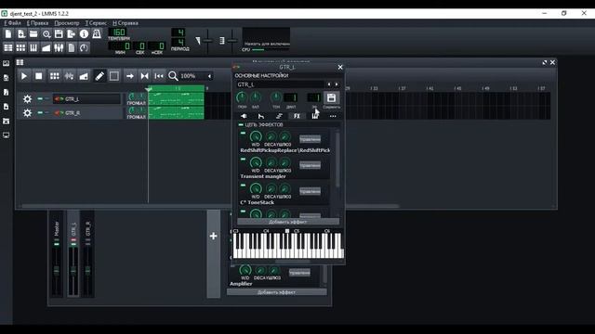
Task: Click the new project from template icon
Action: [20, 34]
